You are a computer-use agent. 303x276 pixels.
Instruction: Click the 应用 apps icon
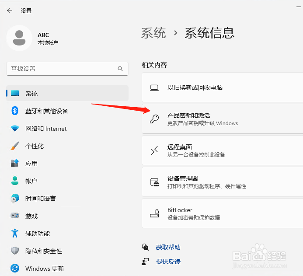[15, 163]
